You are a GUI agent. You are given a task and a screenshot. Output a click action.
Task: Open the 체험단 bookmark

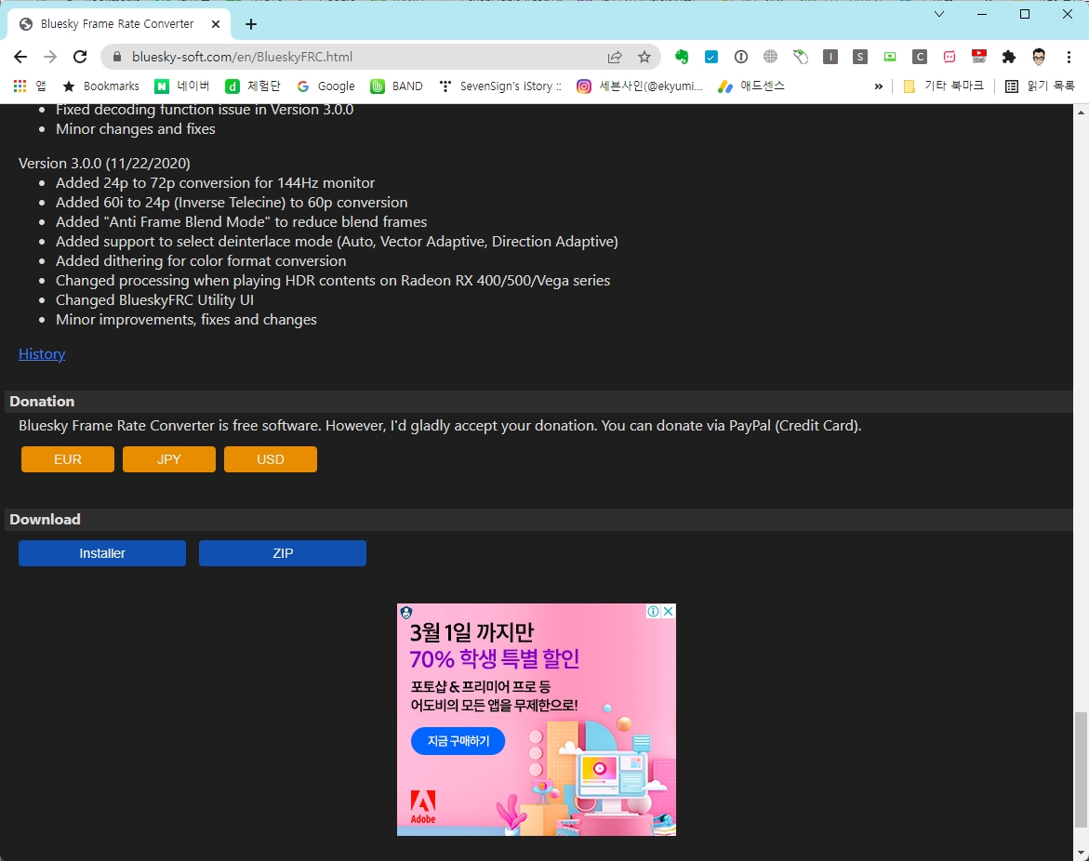253,86
